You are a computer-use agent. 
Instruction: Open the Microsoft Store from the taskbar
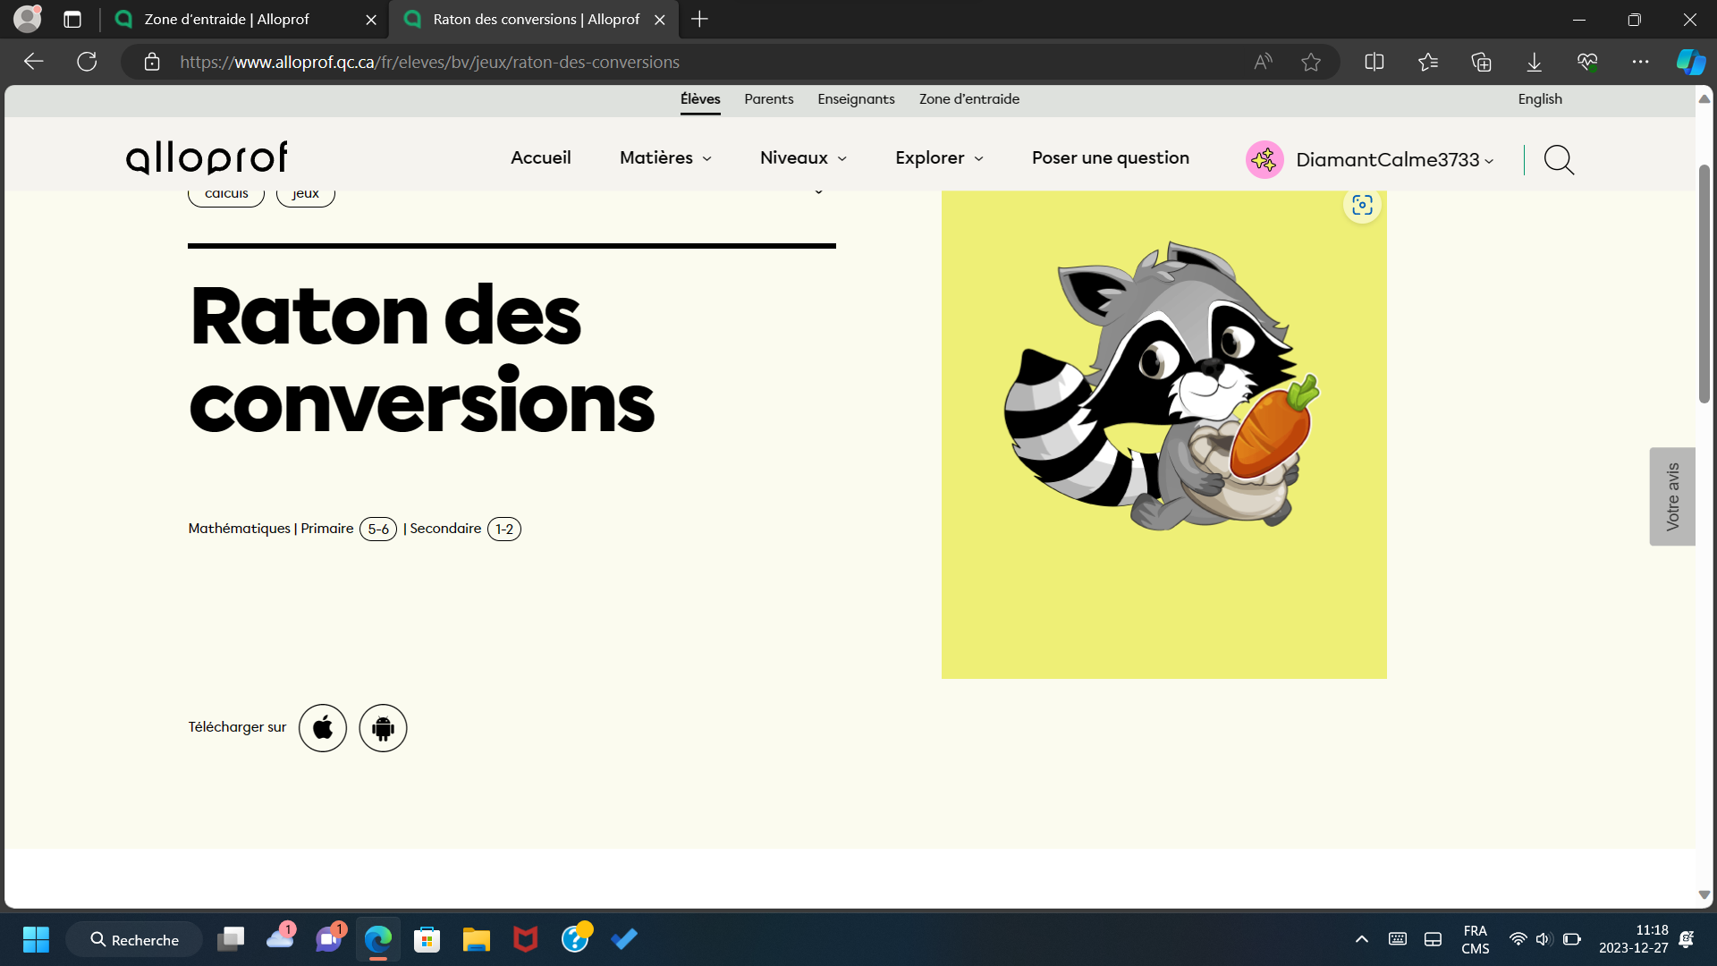click(427, 938)
